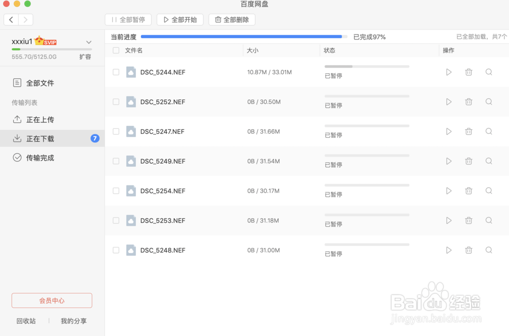Select 正在下载 in sidebar

point(52,138)
